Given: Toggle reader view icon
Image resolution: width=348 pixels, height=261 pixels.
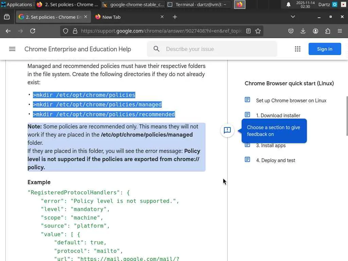Looking at the screenshot, I should point(248,31).
